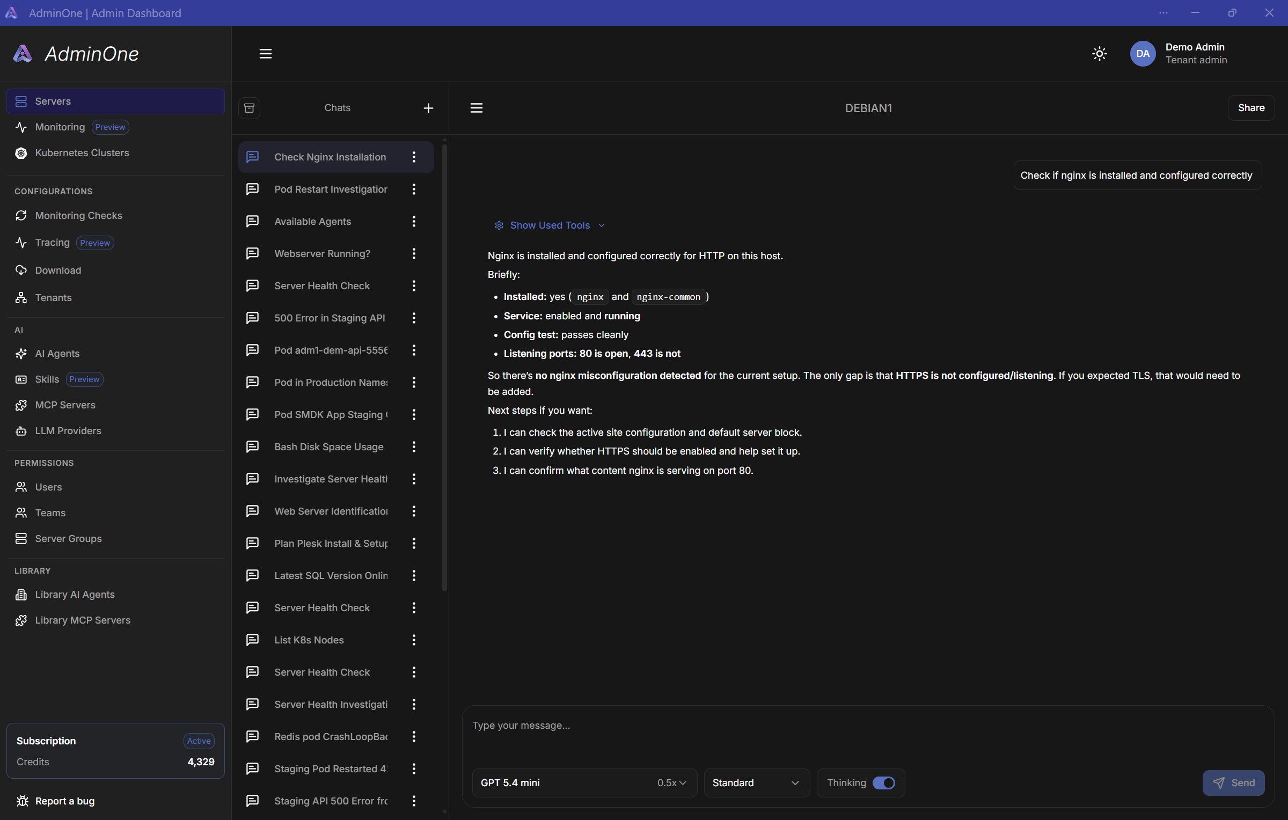Start a new chat with plus icon
The height and width of the screenshot is (820, 1288).
click(428, 108)
